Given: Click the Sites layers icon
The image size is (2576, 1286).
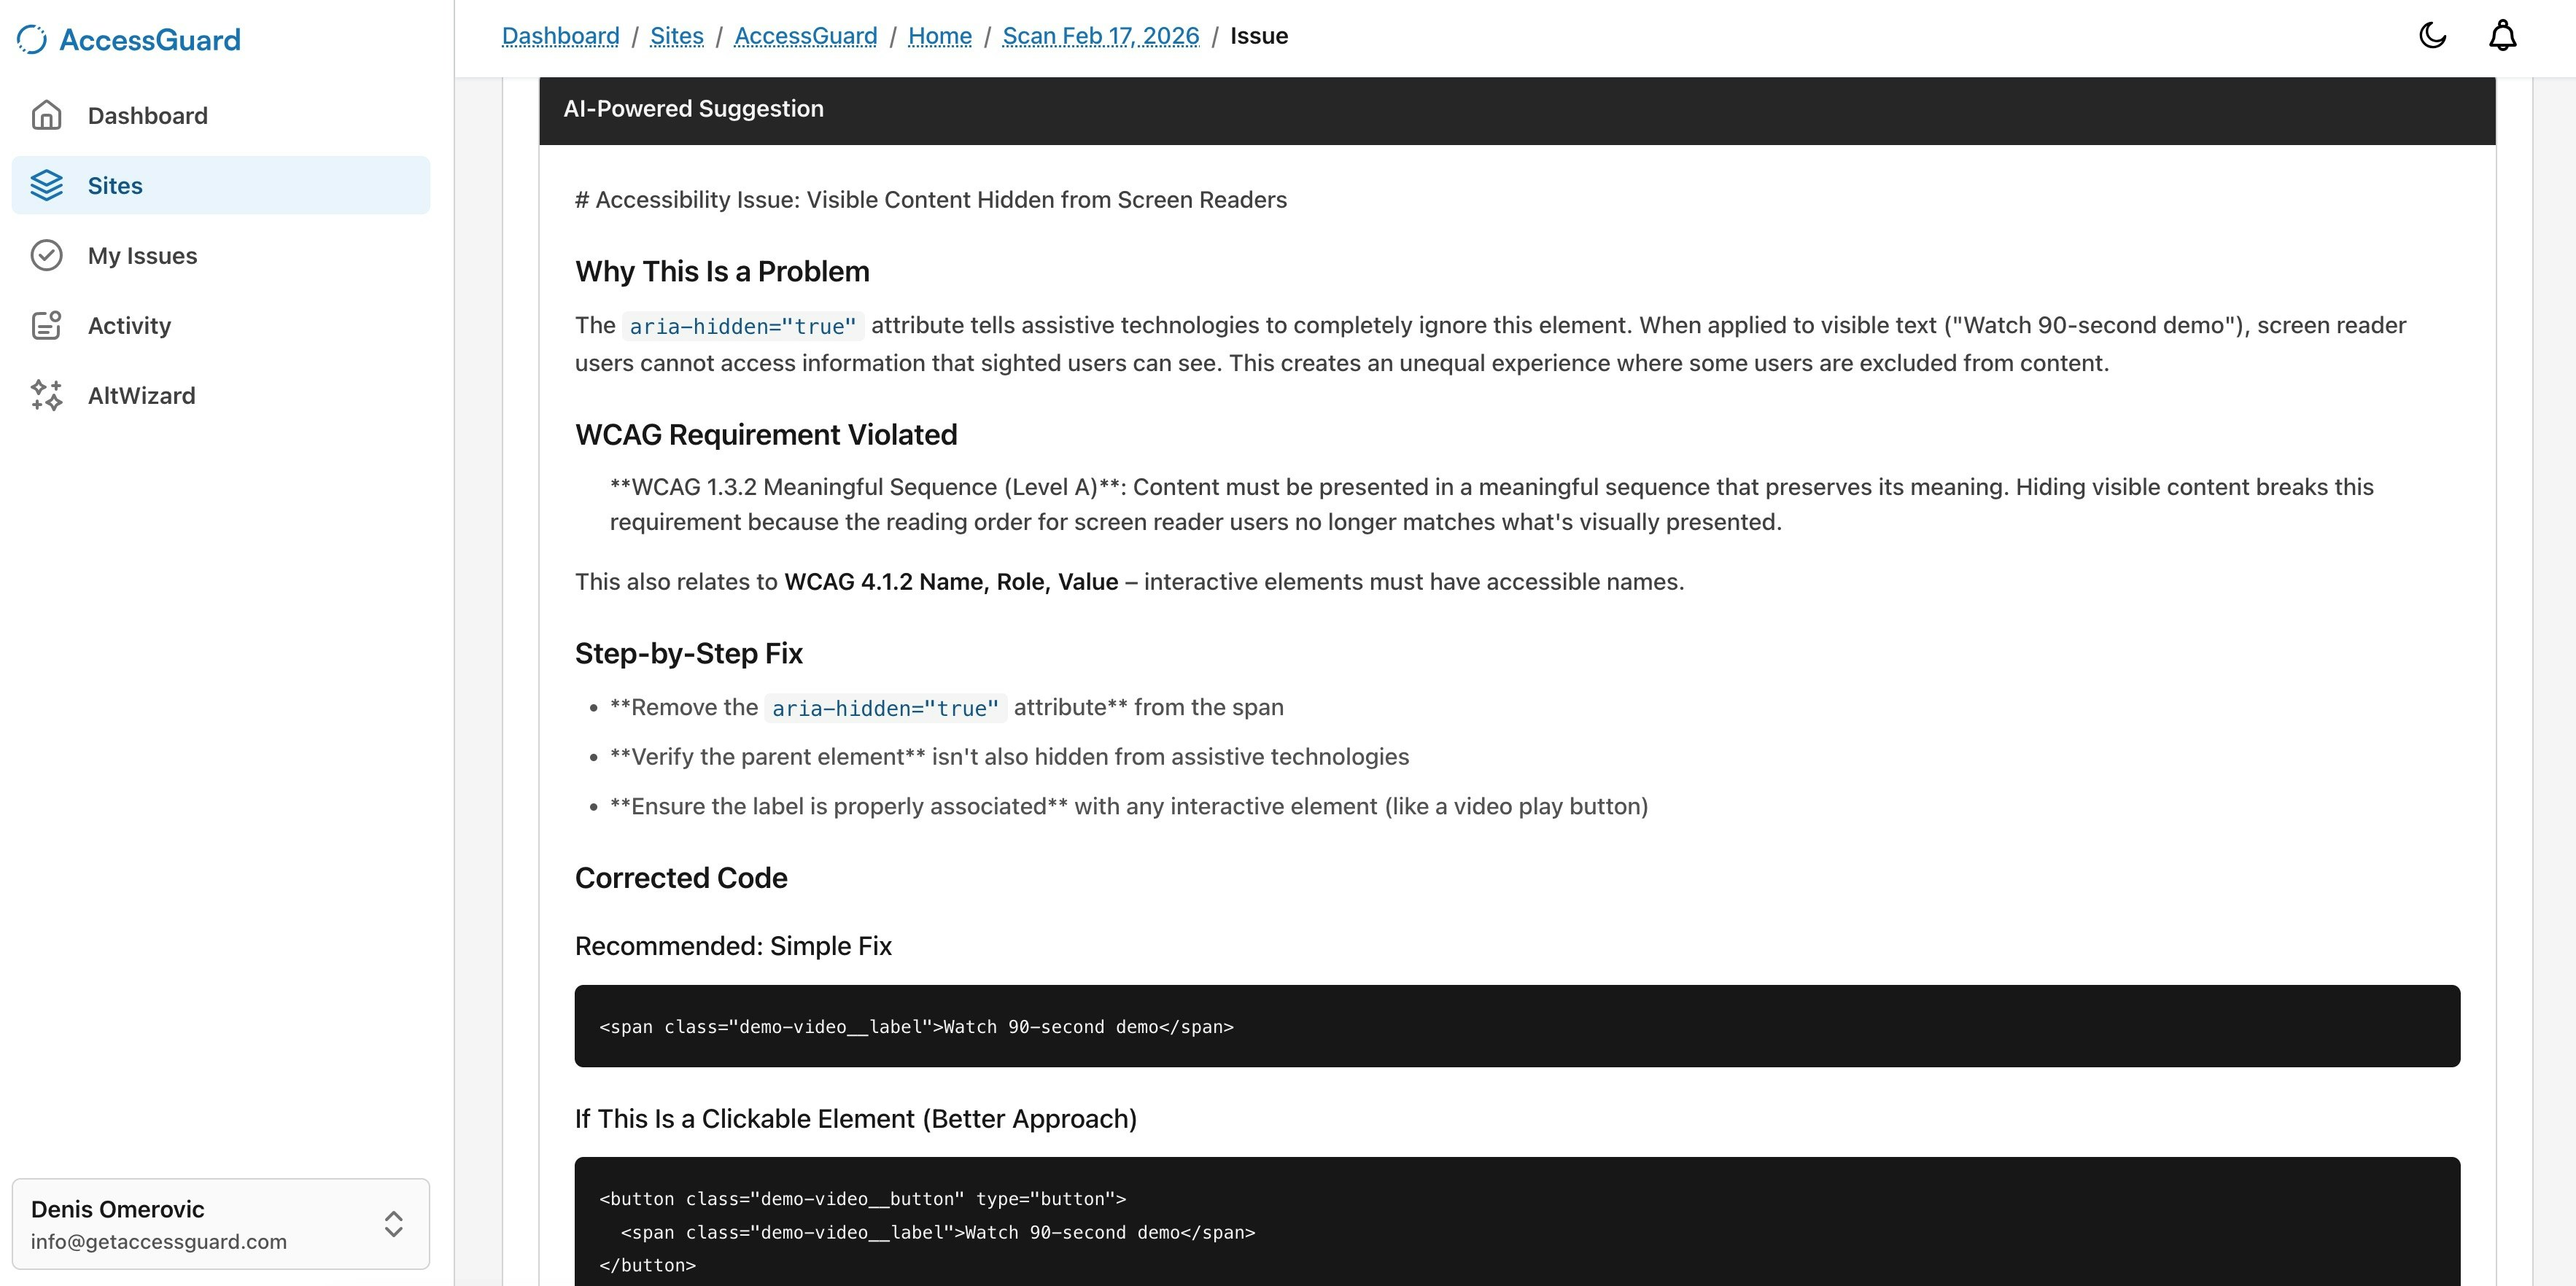Looking at the screenshot, I should tap(46, 186).
